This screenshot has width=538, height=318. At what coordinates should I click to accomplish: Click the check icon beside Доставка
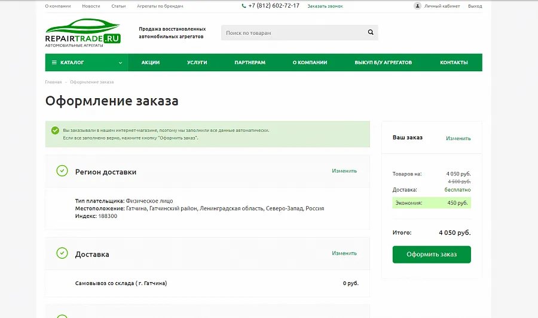tap(62, 253)
